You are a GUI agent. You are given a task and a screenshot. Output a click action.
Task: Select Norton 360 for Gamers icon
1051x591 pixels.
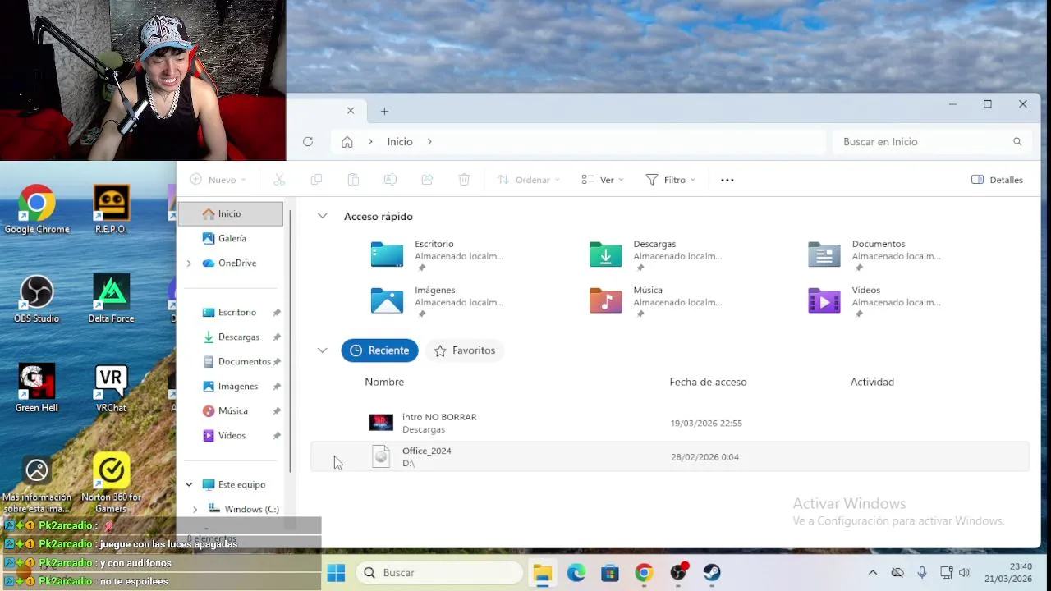[111, 483]
